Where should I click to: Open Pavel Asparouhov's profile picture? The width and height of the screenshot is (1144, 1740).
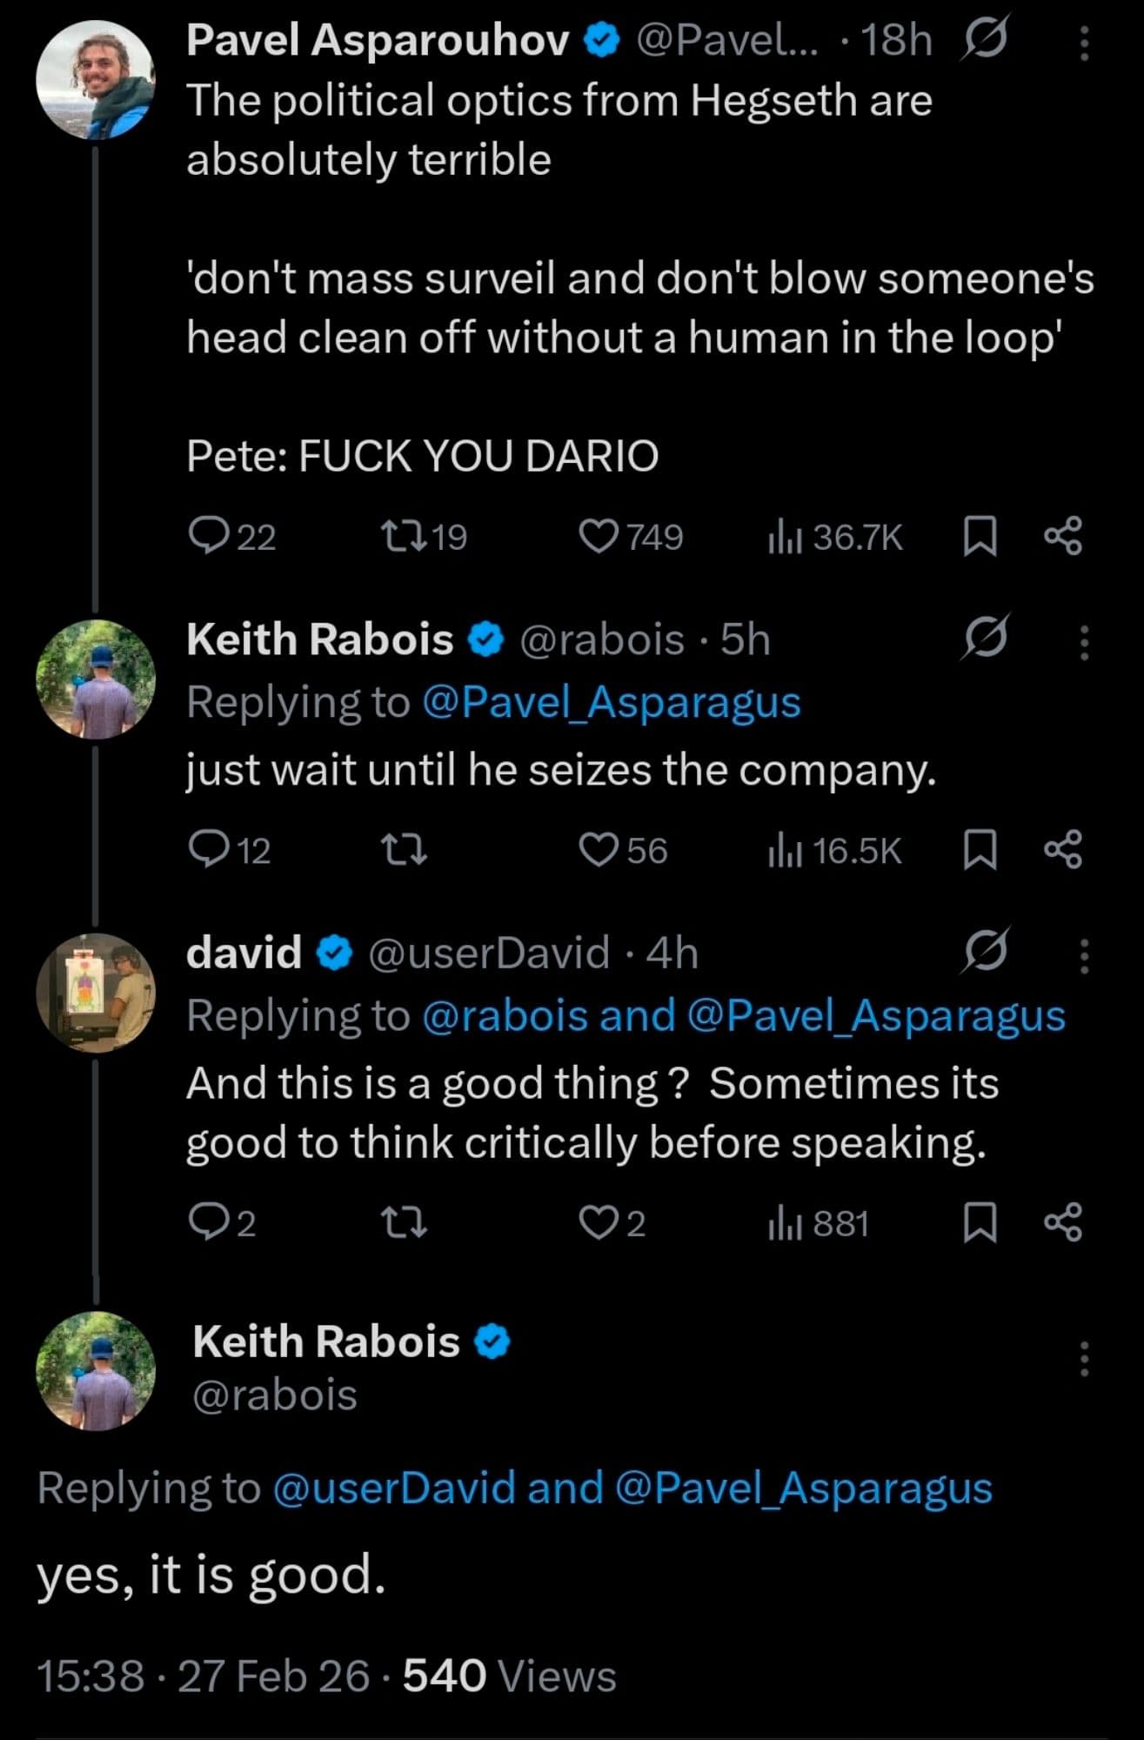pos(95,80)
